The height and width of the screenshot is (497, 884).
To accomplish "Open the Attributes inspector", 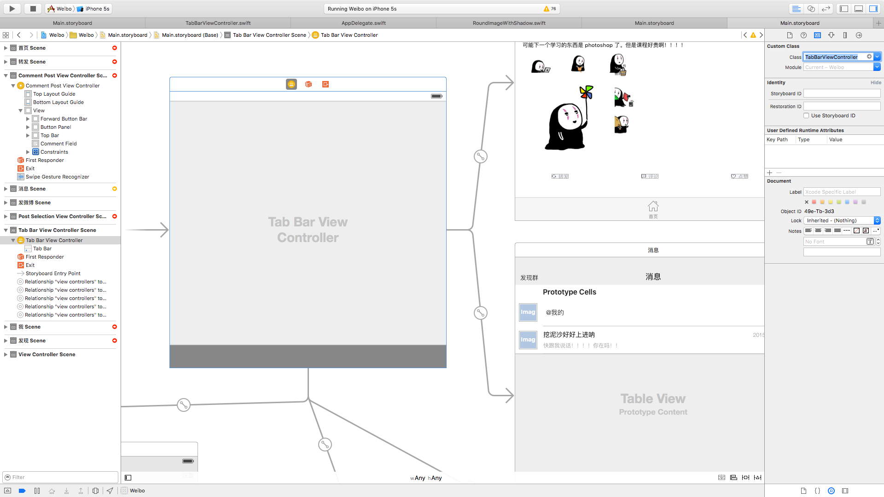I will point(831,35).
